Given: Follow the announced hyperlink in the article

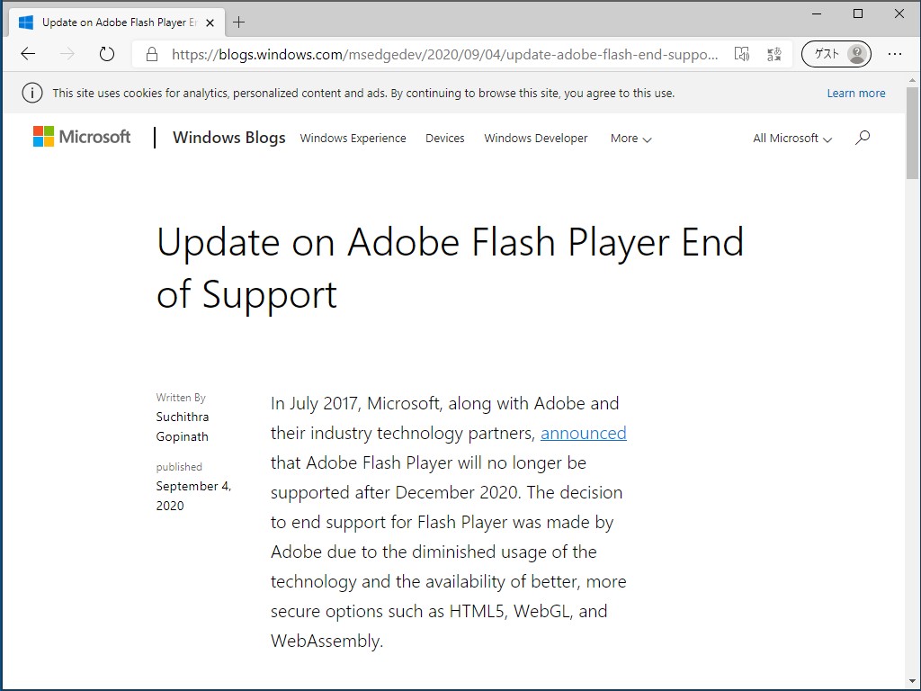Looking at the screenshot, I should [583, 433].
